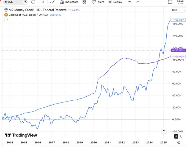Start bar Replay mode
Screen dimensions: 187x147
point(115,2)
